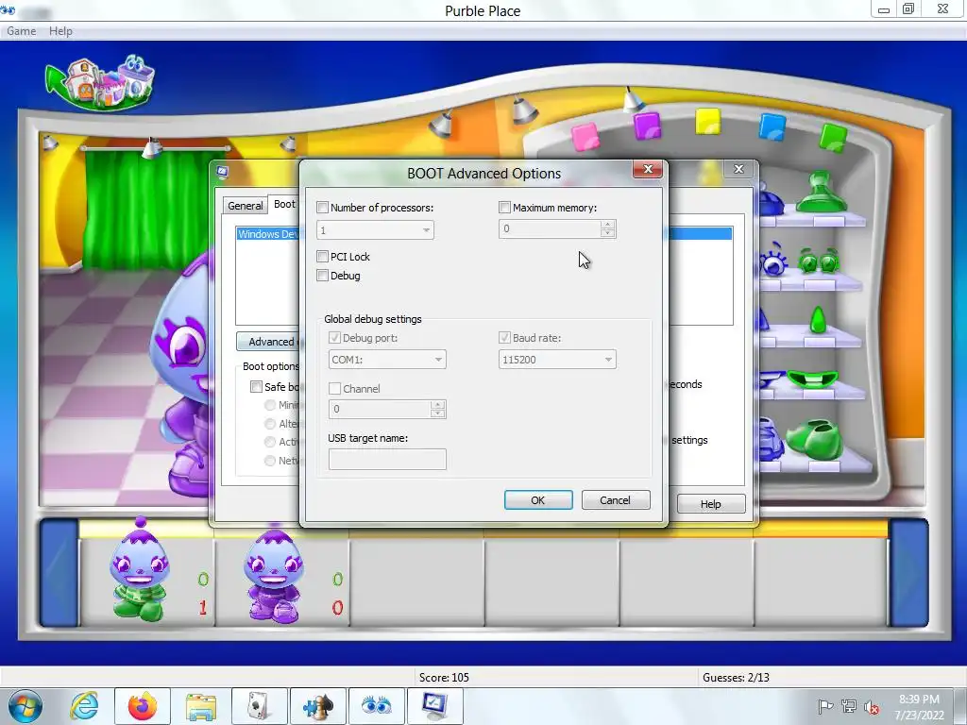Open the Help menu

click(x=60, y=31)
